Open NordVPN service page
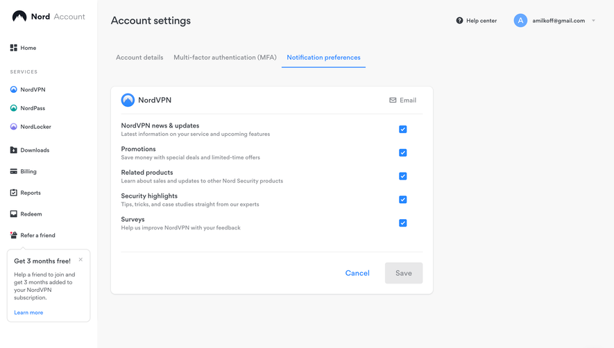Viewport: 614px width, 348px height. tap(33, 89)
